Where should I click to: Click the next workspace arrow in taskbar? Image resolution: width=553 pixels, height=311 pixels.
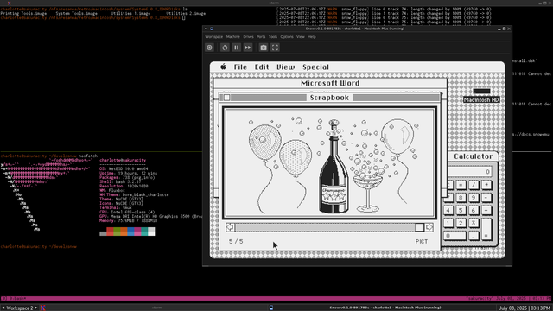(x=36, y=308)
